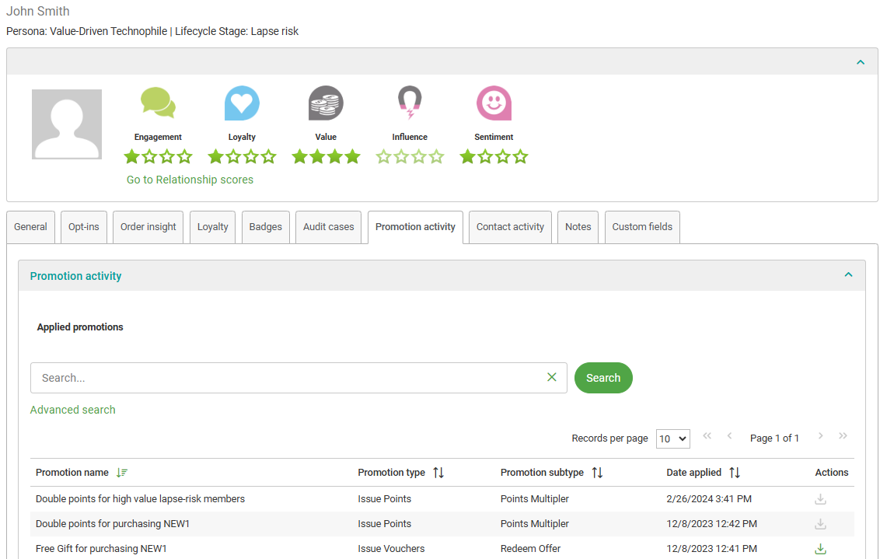
Task: Collapse the Promotion activity section
Action: click(x=848, y=275)
